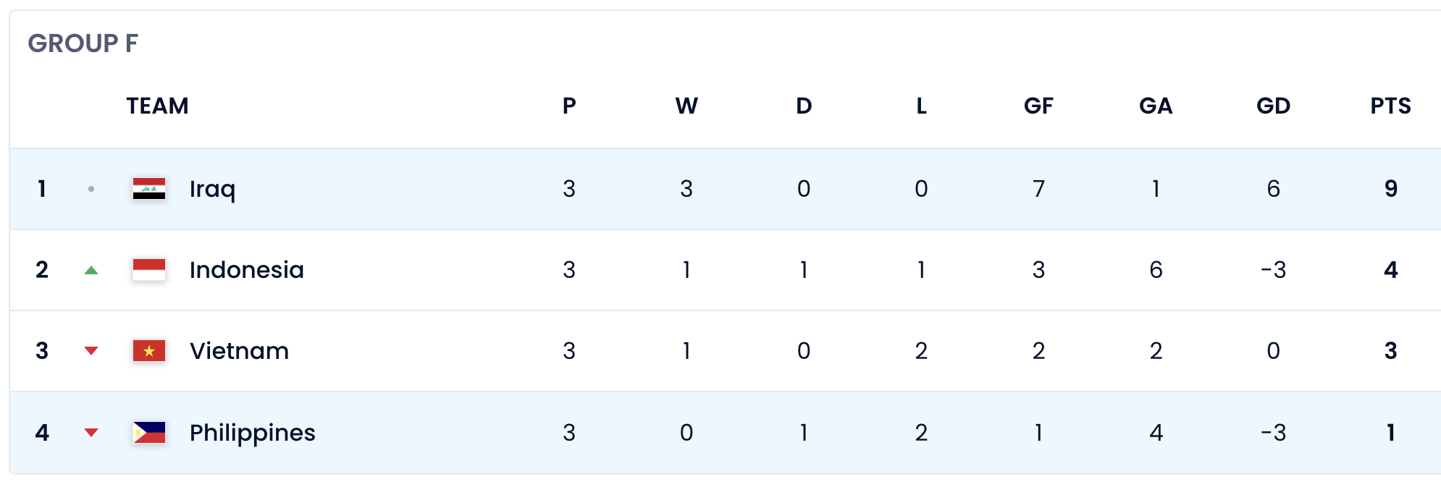
Task: Click the GA column header
Action: [x=1156, y=106]
